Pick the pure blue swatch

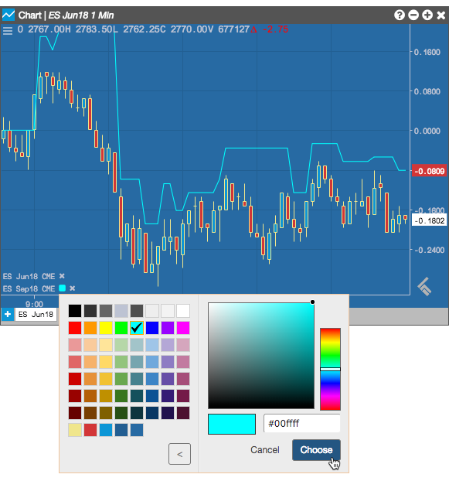click(152, 328)
